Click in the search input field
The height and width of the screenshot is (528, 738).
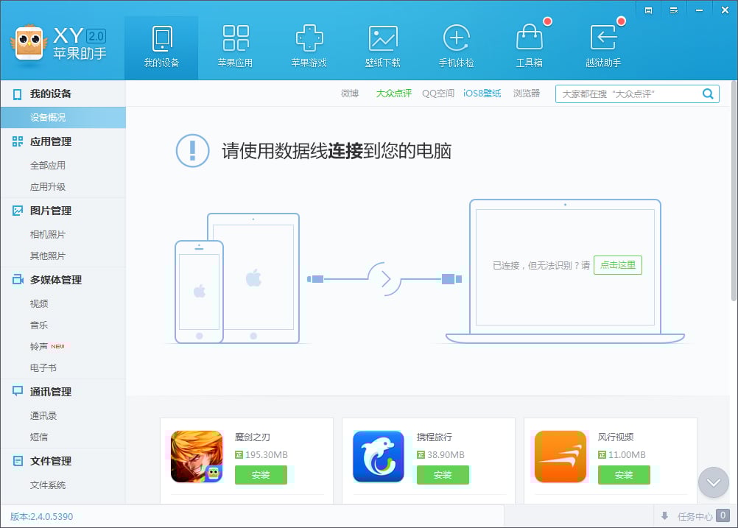pyautogui.click(x=626, y=94)
